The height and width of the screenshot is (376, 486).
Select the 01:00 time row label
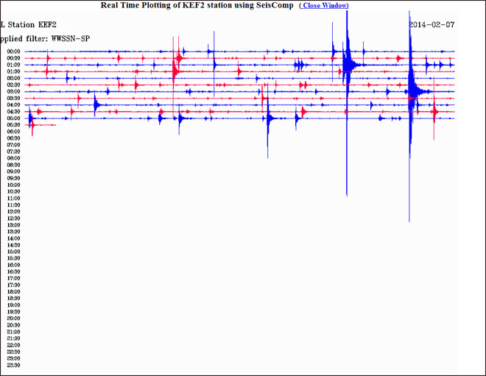pyautogui.click(x=13, y=65)
